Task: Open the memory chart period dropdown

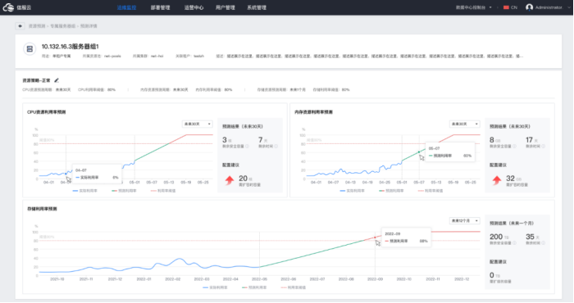Action: (465, 124)
